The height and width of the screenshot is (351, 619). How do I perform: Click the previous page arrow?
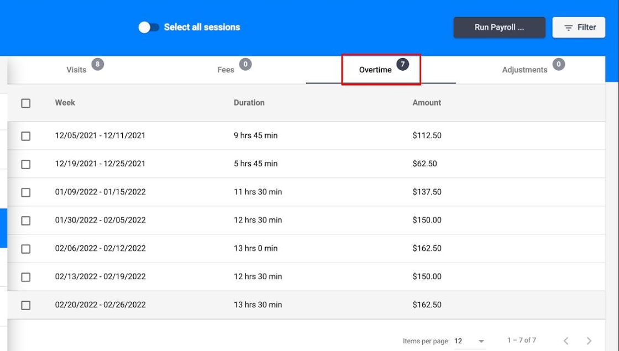click(x=566, y=341)
